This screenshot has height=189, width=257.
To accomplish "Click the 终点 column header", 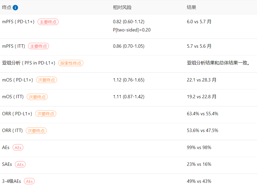I will (6, 7).
